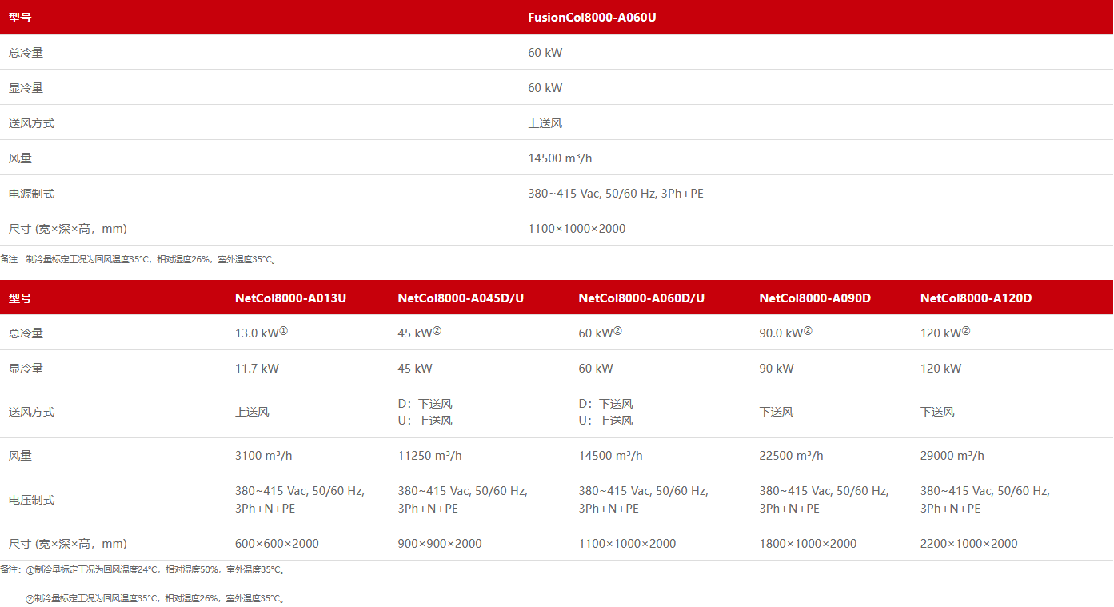Click the FusionCol8000-A060U model header
This screenshot has height=607, width=1114.
(x=592, y=18)
